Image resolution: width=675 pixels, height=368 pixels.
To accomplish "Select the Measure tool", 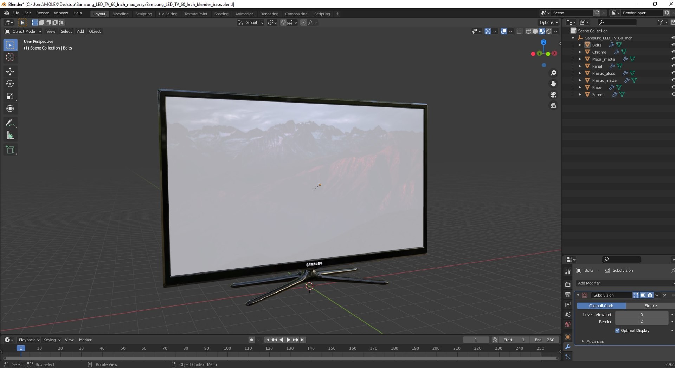I will 10,136.
